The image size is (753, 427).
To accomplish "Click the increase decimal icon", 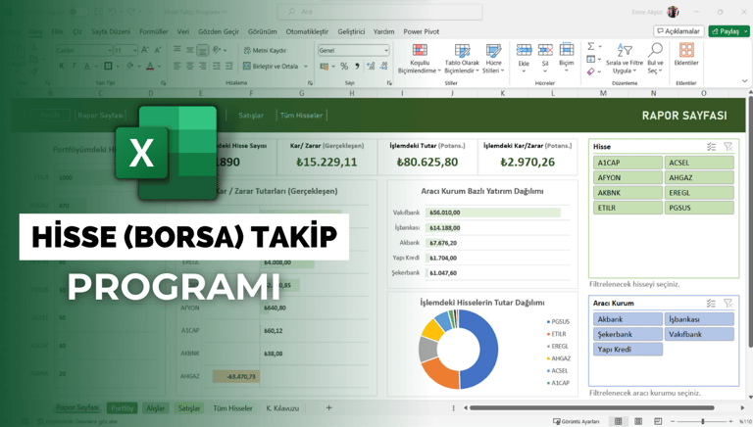I will 371,67.
